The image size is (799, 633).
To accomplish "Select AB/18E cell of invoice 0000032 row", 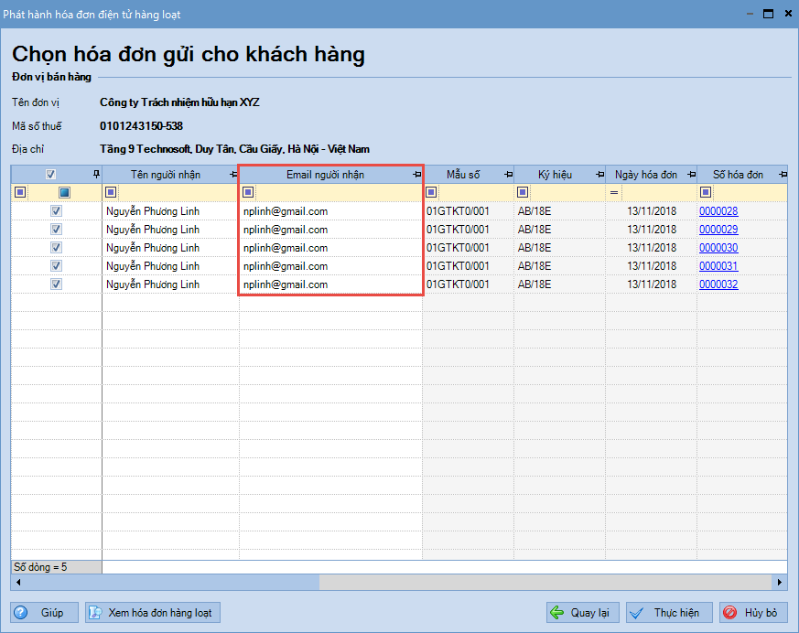I will click(559, 284).
